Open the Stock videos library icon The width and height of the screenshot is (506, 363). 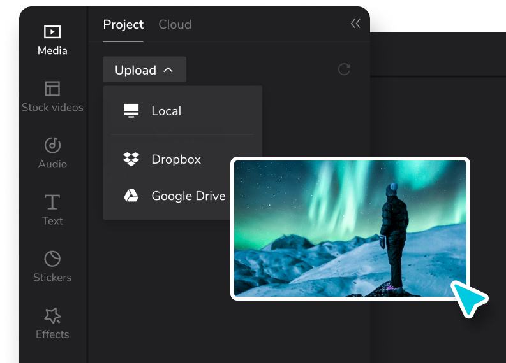pyautogui.click(x=52, y=88)
